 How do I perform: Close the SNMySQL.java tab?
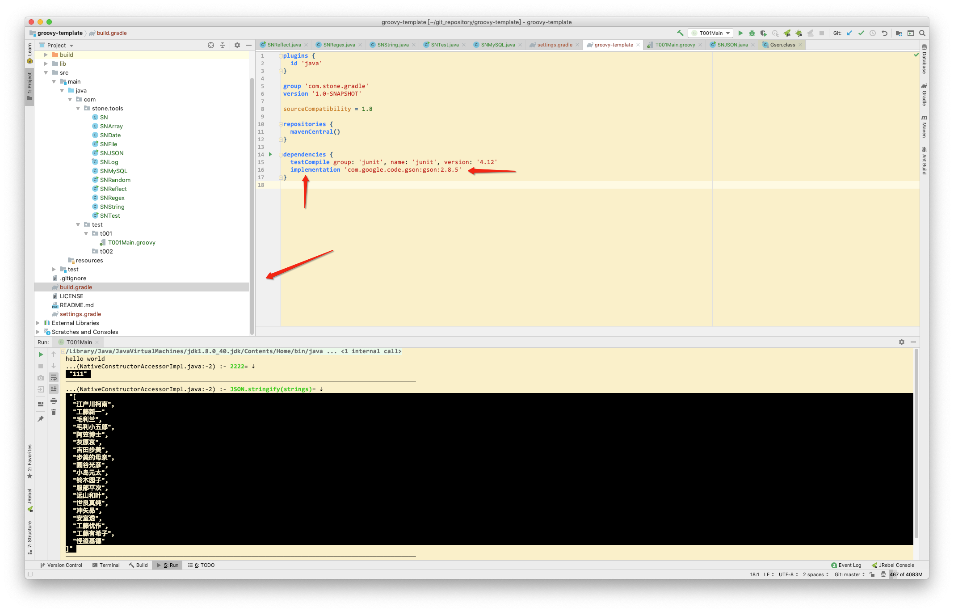(520, 45)
